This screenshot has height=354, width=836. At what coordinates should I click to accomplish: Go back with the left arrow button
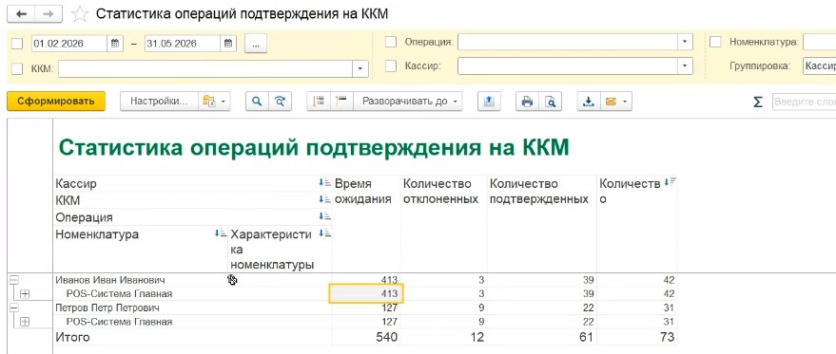coord(21,14)
